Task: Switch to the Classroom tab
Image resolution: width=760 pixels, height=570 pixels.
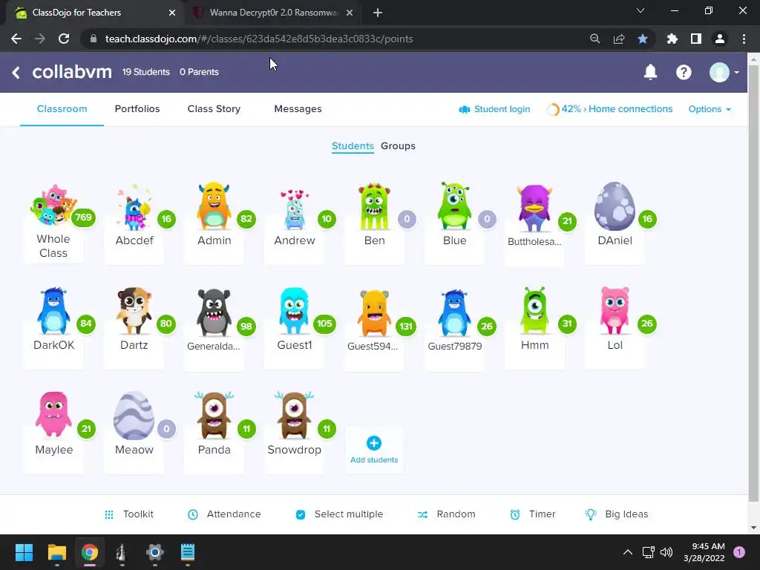Action: tap(62, 109)
